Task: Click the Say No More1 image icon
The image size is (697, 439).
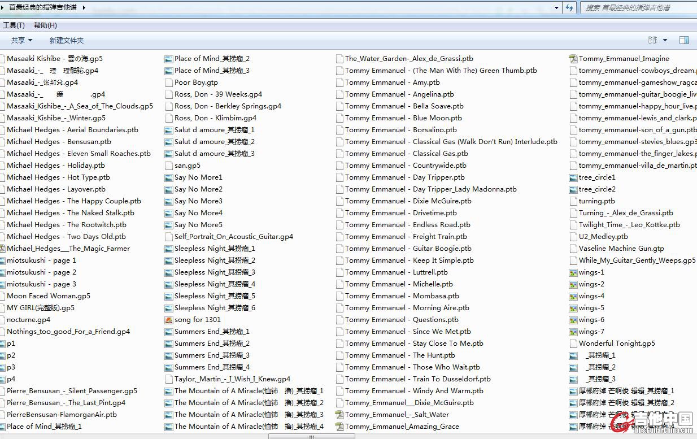Action: pyautogui.click(x=168, y=177)
